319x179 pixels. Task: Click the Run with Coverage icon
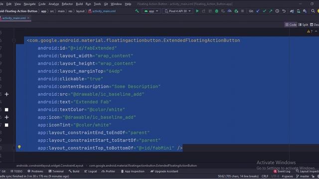(x=223, y=11)
